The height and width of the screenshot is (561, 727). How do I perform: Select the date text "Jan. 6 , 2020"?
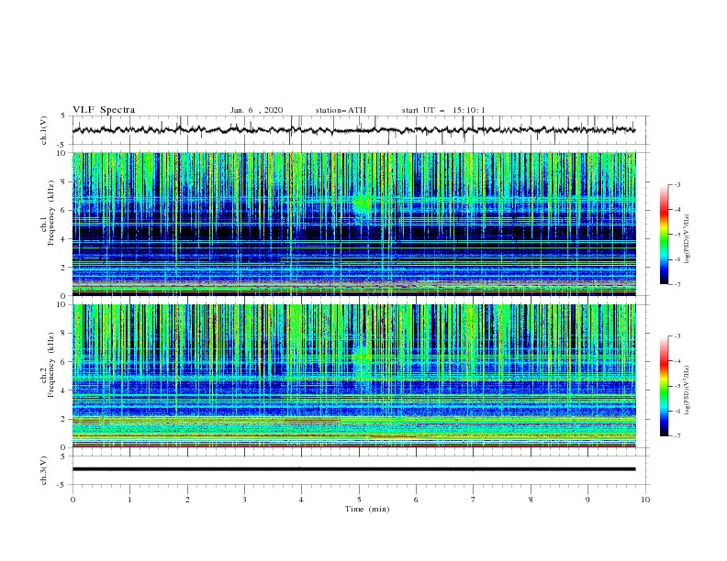point(256,110)
